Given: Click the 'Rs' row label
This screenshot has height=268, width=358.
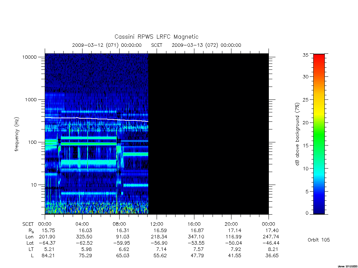Looking at the screenshot, I should [31, 231].
